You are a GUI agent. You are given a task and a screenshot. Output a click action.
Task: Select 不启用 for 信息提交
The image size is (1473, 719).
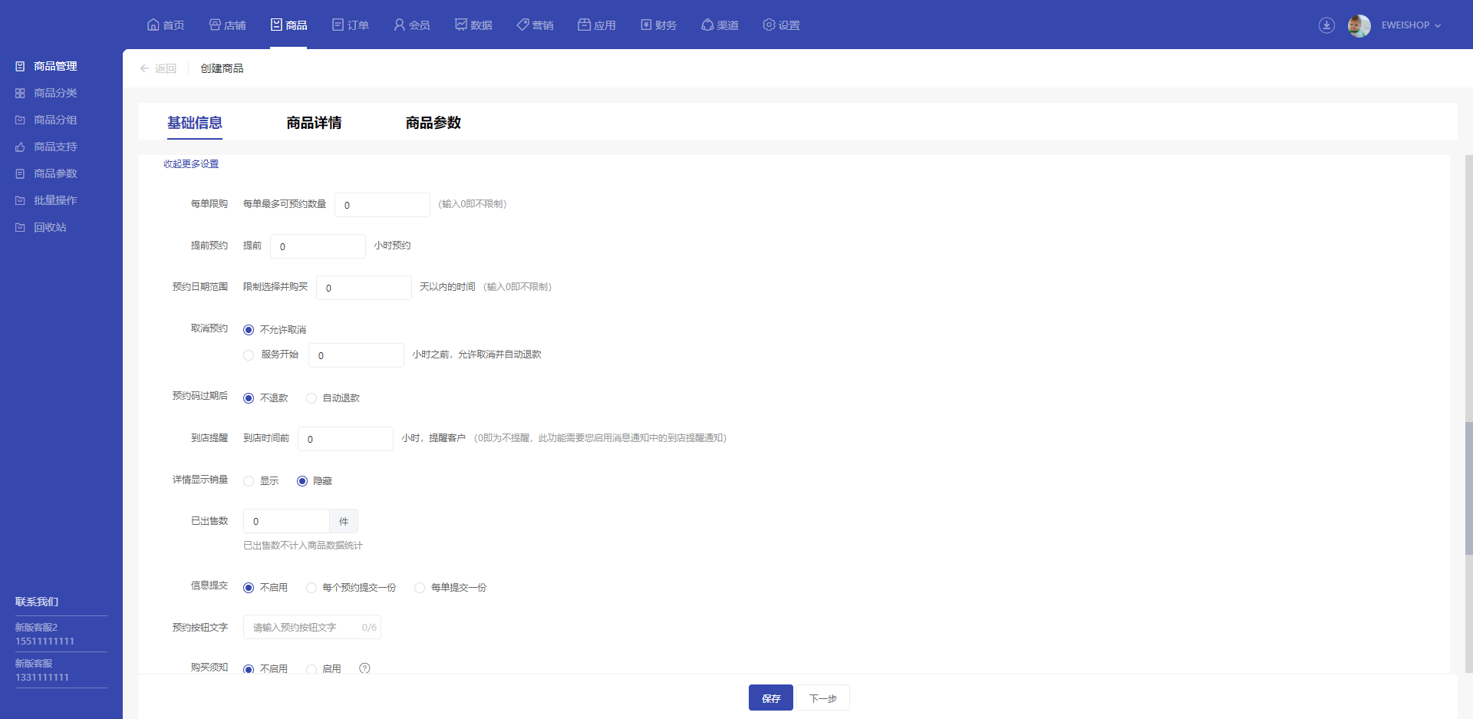click(249, 588)
